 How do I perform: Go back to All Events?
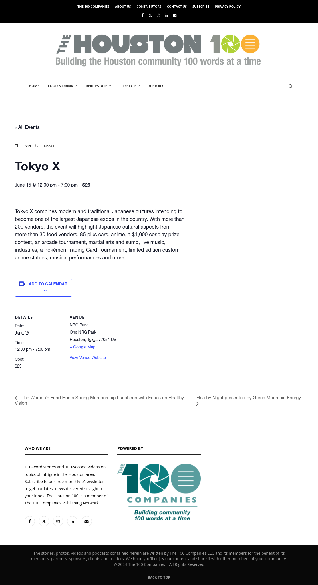(27, 127)
